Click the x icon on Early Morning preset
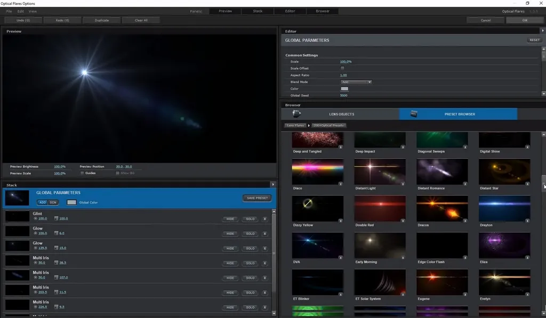This screenshot has width=546, height=318. [x=403, y=257]
